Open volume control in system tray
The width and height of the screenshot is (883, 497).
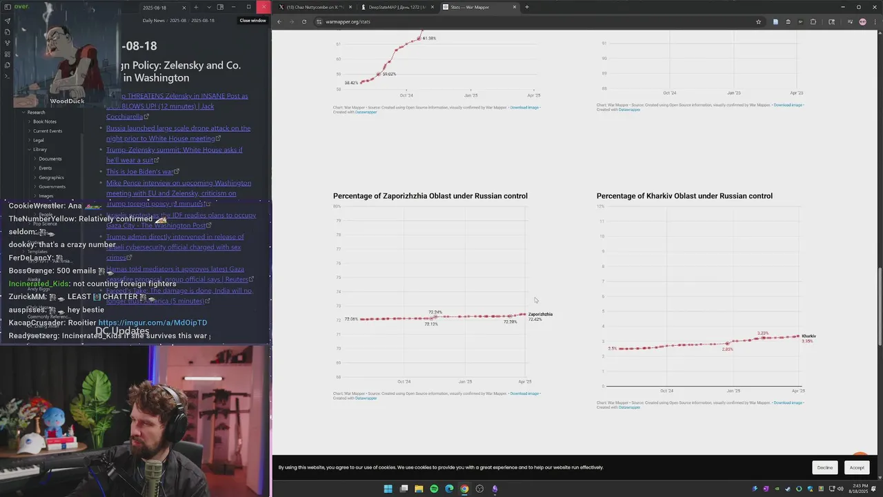[840, 489]
